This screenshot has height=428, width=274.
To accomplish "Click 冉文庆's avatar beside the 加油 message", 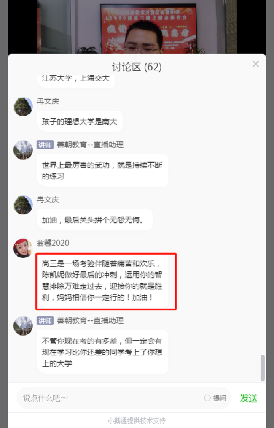I will click(23, 205).
